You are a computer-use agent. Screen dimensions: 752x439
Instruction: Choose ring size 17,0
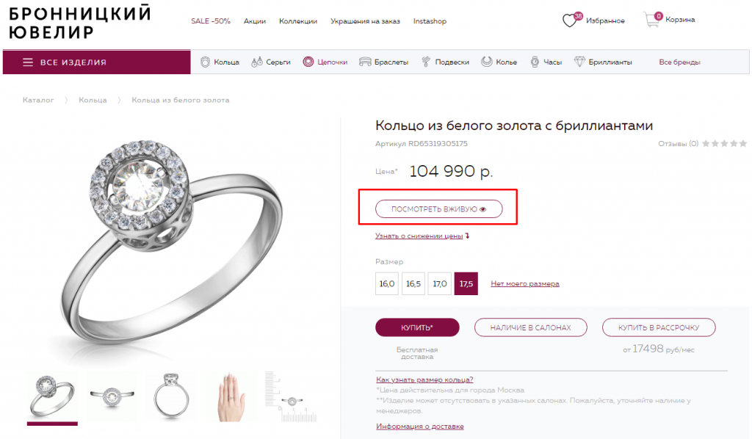440,283
